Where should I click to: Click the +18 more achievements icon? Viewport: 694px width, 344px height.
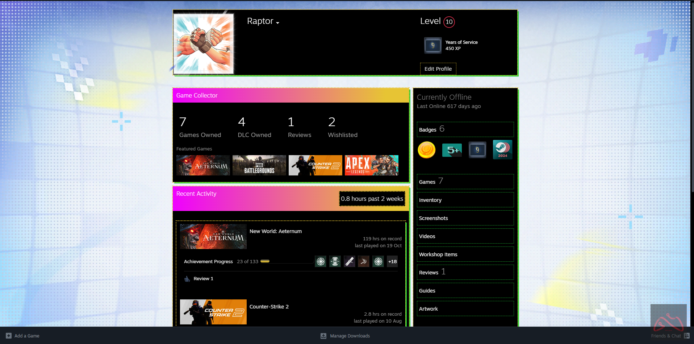pos(392,261)
